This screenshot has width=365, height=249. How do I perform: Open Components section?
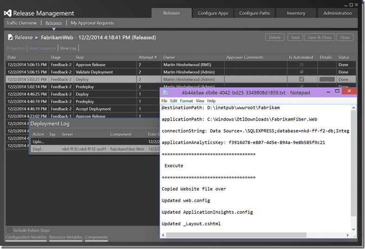click(x=96, y=237)
